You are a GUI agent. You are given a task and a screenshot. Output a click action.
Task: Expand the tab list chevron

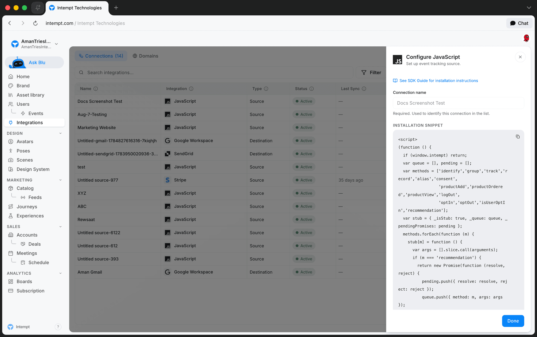tap(529, 8)
